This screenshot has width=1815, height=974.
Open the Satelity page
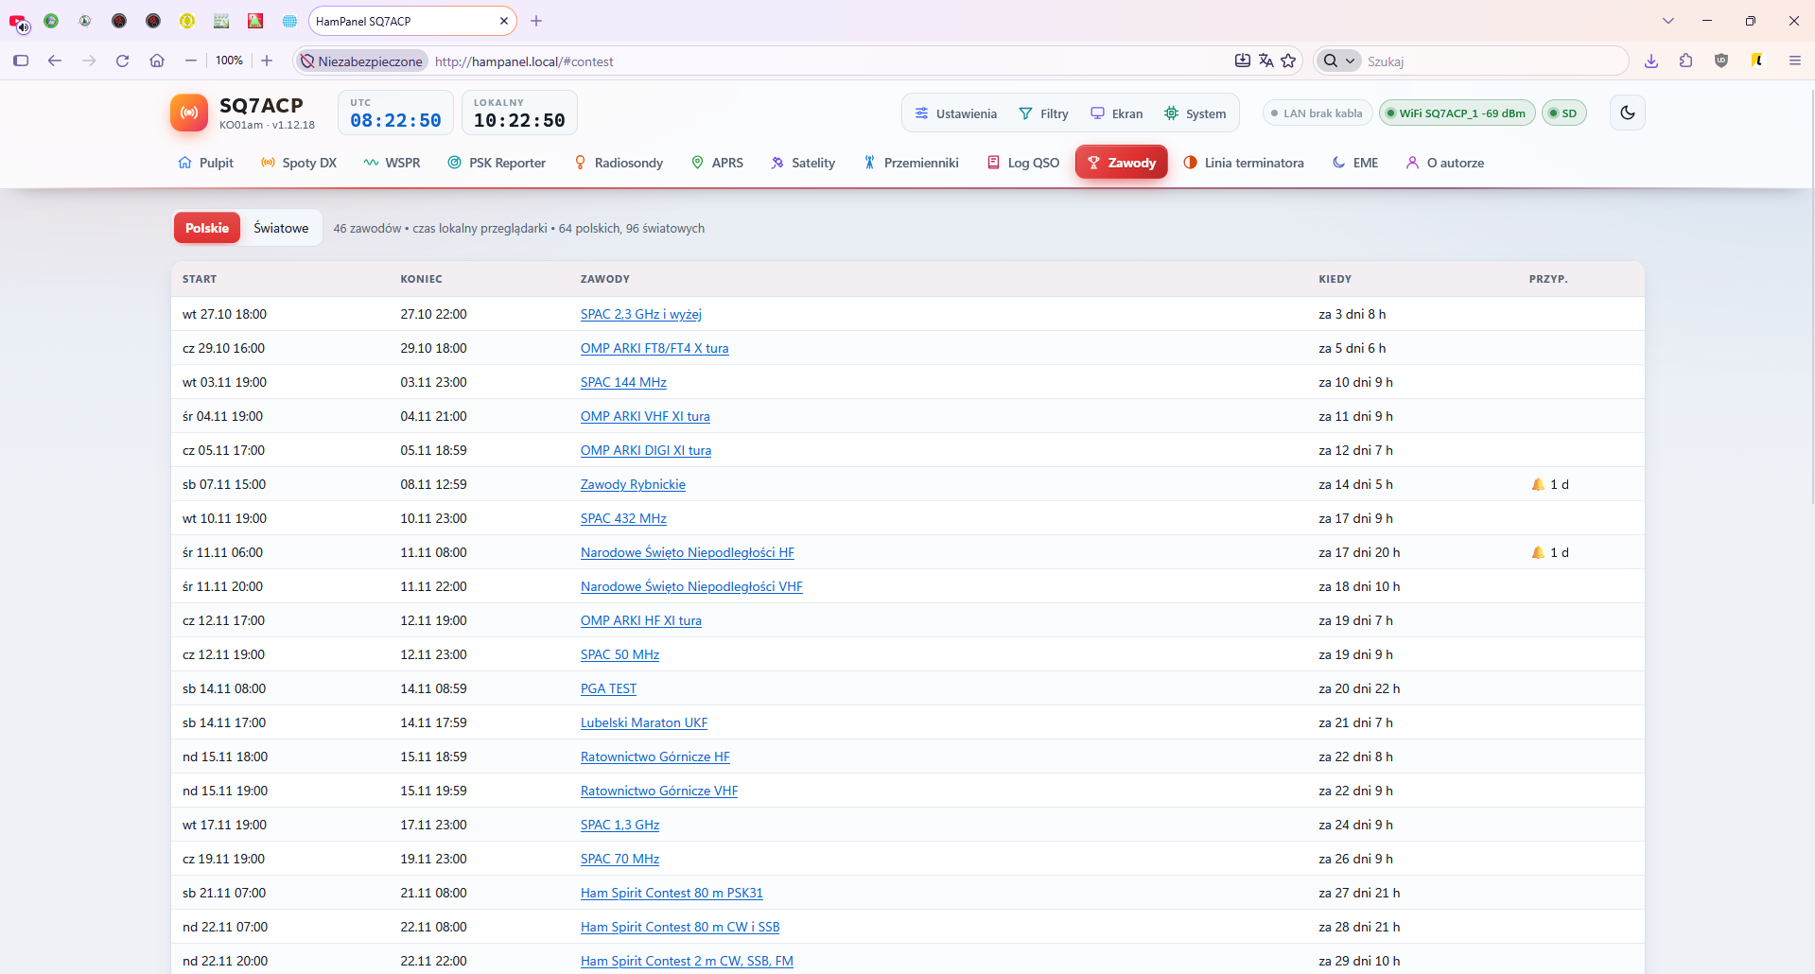coord(803,163)
